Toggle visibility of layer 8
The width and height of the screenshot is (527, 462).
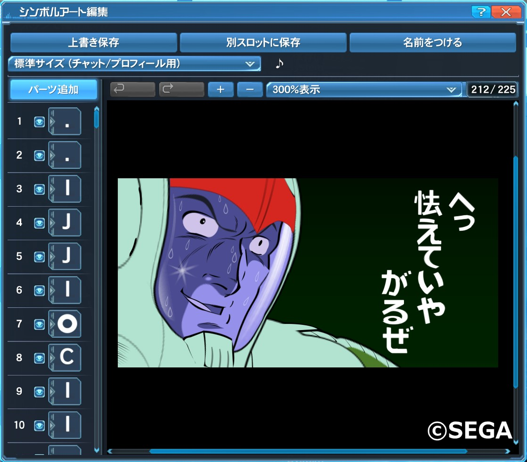coord(39,358)
